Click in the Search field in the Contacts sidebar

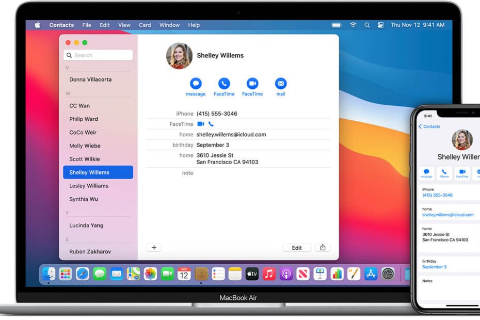click(x=98, y=55)
